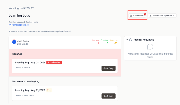Click the large empty feedback chat bubble icon
Screen dimensions: 180x105
pyautogui.click(x=150, y=47)
